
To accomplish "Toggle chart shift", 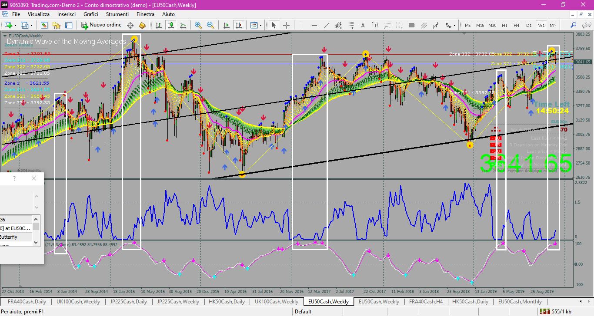I will point(238,25).
